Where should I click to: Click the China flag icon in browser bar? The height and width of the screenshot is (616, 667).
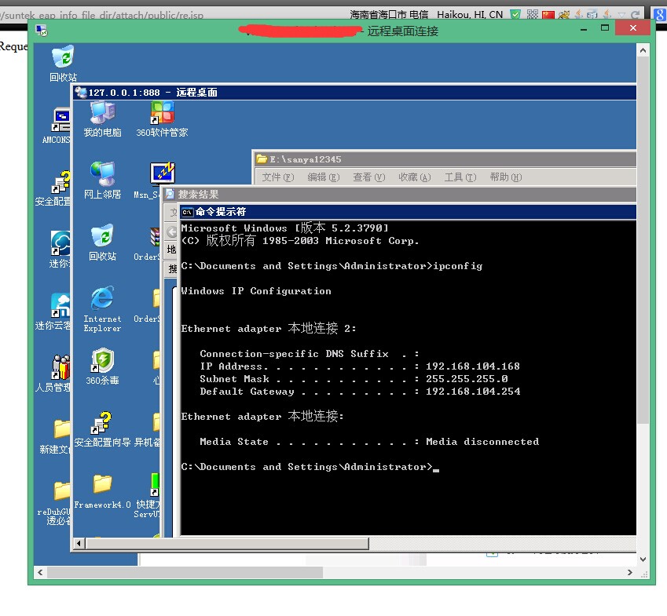coord(548,15)
